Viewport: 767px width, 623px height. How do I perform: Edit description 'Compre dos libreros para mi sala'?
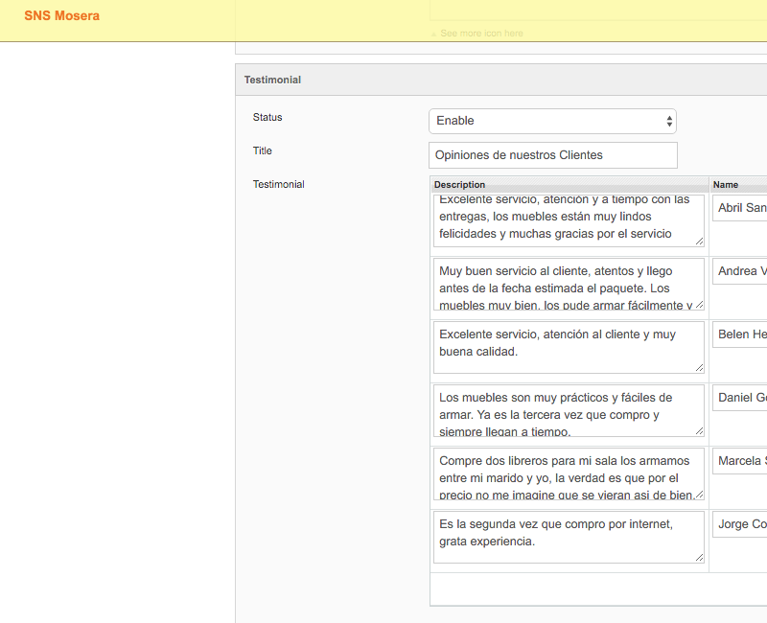point(568,473)
